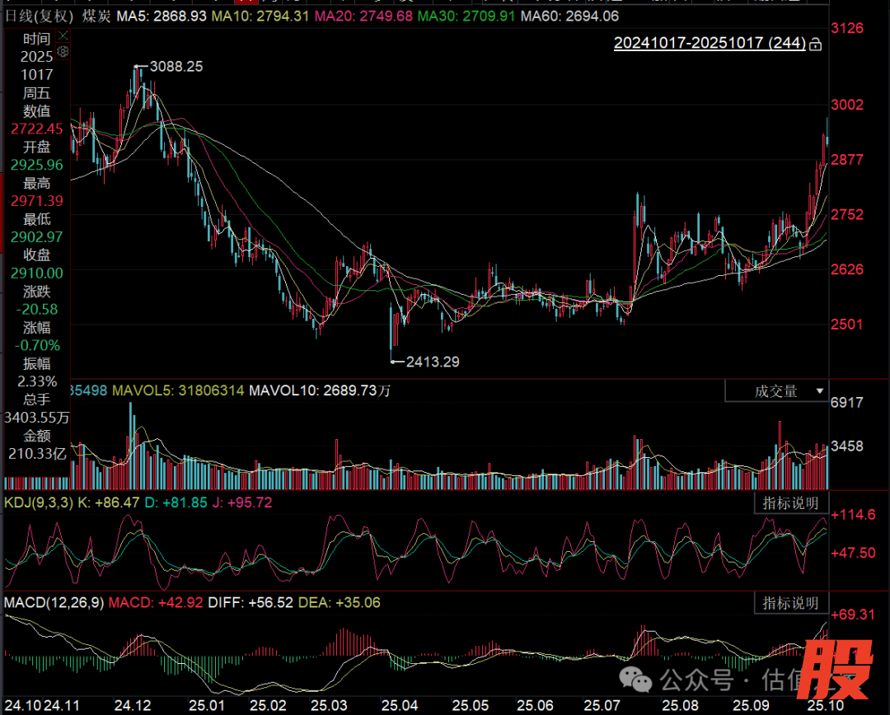This screenshot has height=715, width=890.
Task: Select the 日线(复权) period label
Action: coord(40,16)
